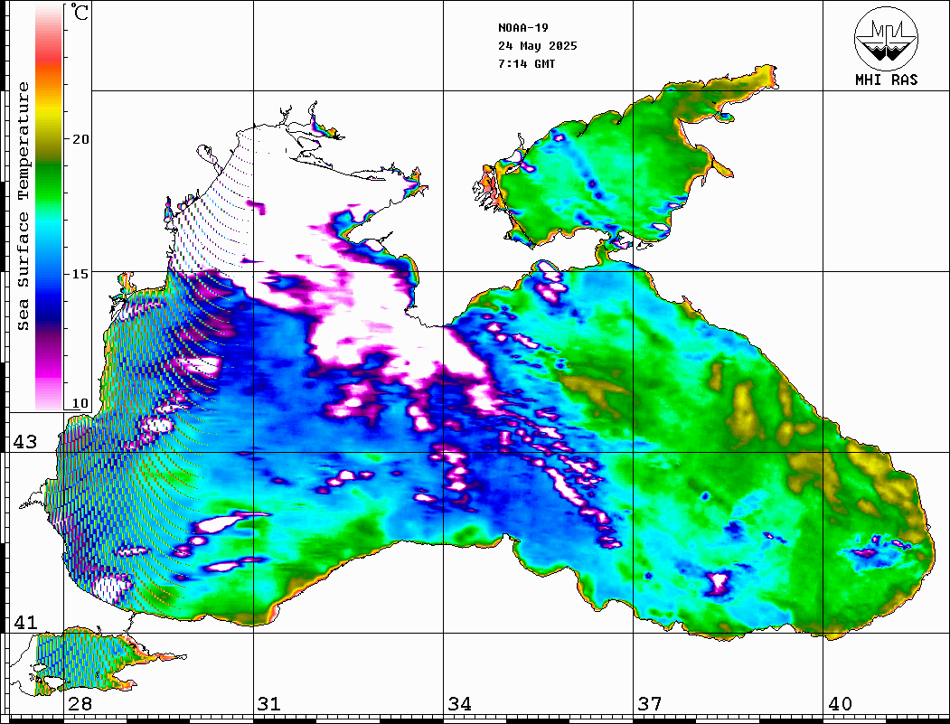Click the latitude label 41
Image resolution: width=950 pixels, height=724 pixels.
pyautogui.click(x=25, y=622)
